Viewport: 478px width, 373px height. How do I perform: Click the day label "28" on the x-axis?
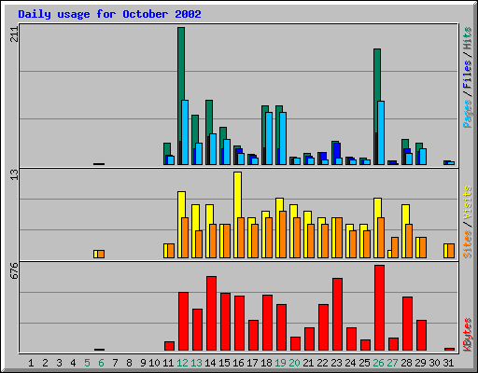406,363
